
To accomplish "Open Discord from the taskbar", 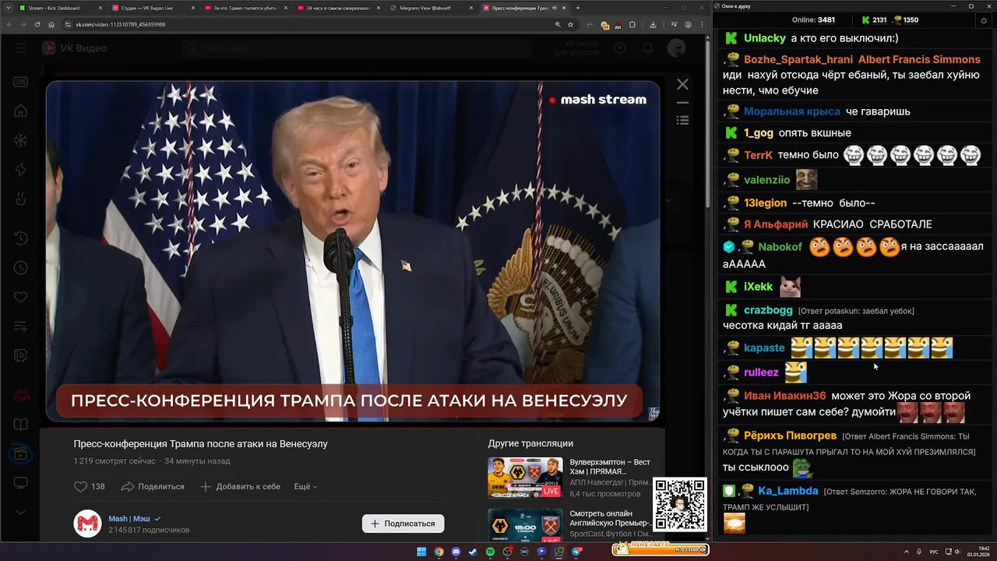I will click(x=456, y=552).
